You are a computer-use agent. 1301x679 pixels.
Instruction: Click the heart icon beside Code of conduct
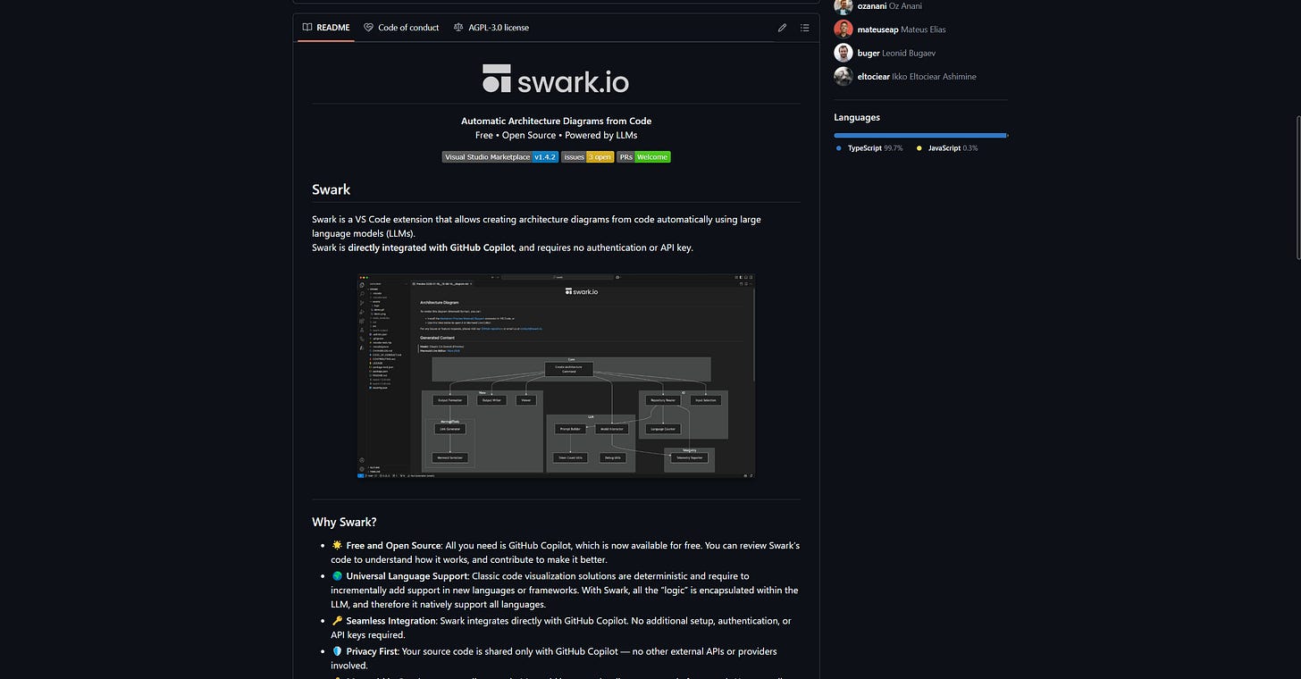pyautogui.click(x=368, y=28)
